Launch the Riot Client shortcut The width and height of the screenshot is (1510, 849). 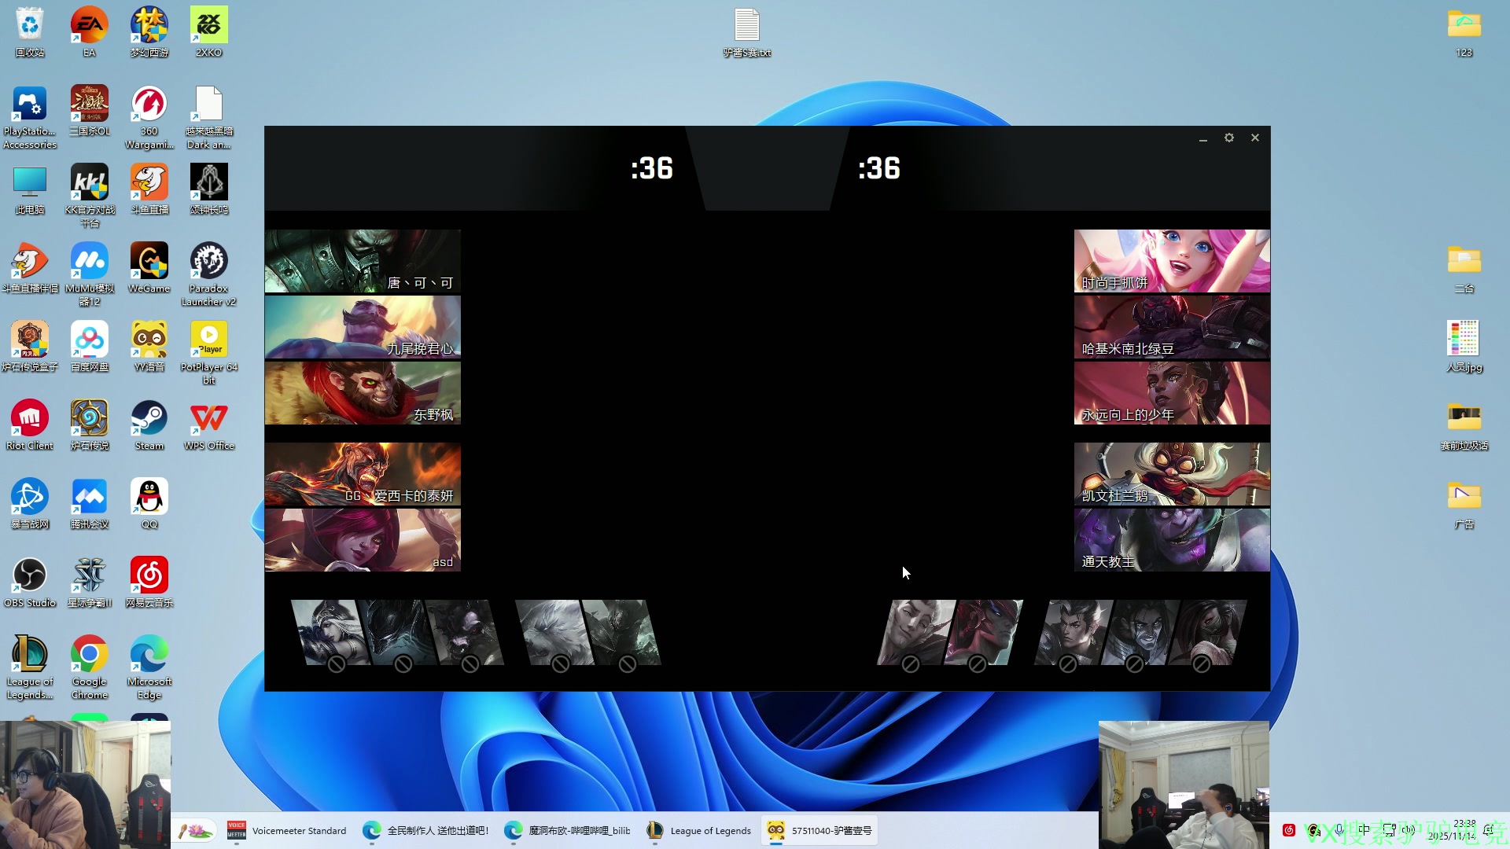coord(30,419)
